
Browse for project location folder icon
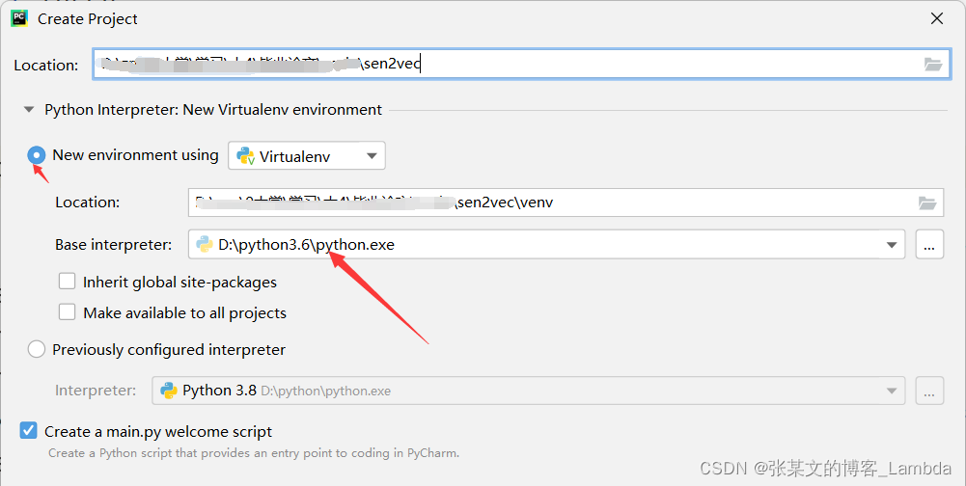[933, 64]
